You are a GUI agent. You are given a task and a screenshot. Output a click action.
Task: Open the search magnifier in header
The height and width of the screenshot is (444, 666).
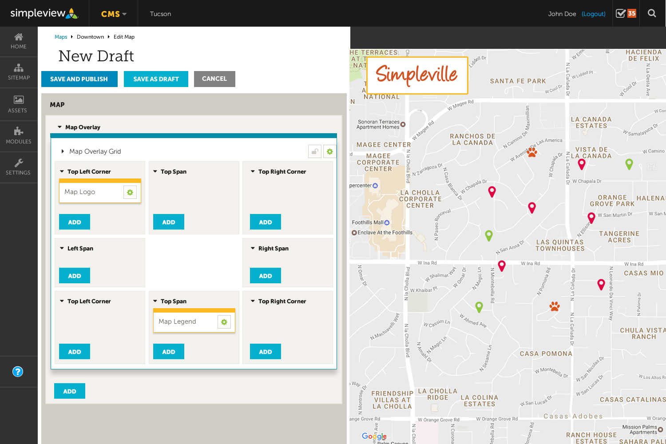point(652,13)
